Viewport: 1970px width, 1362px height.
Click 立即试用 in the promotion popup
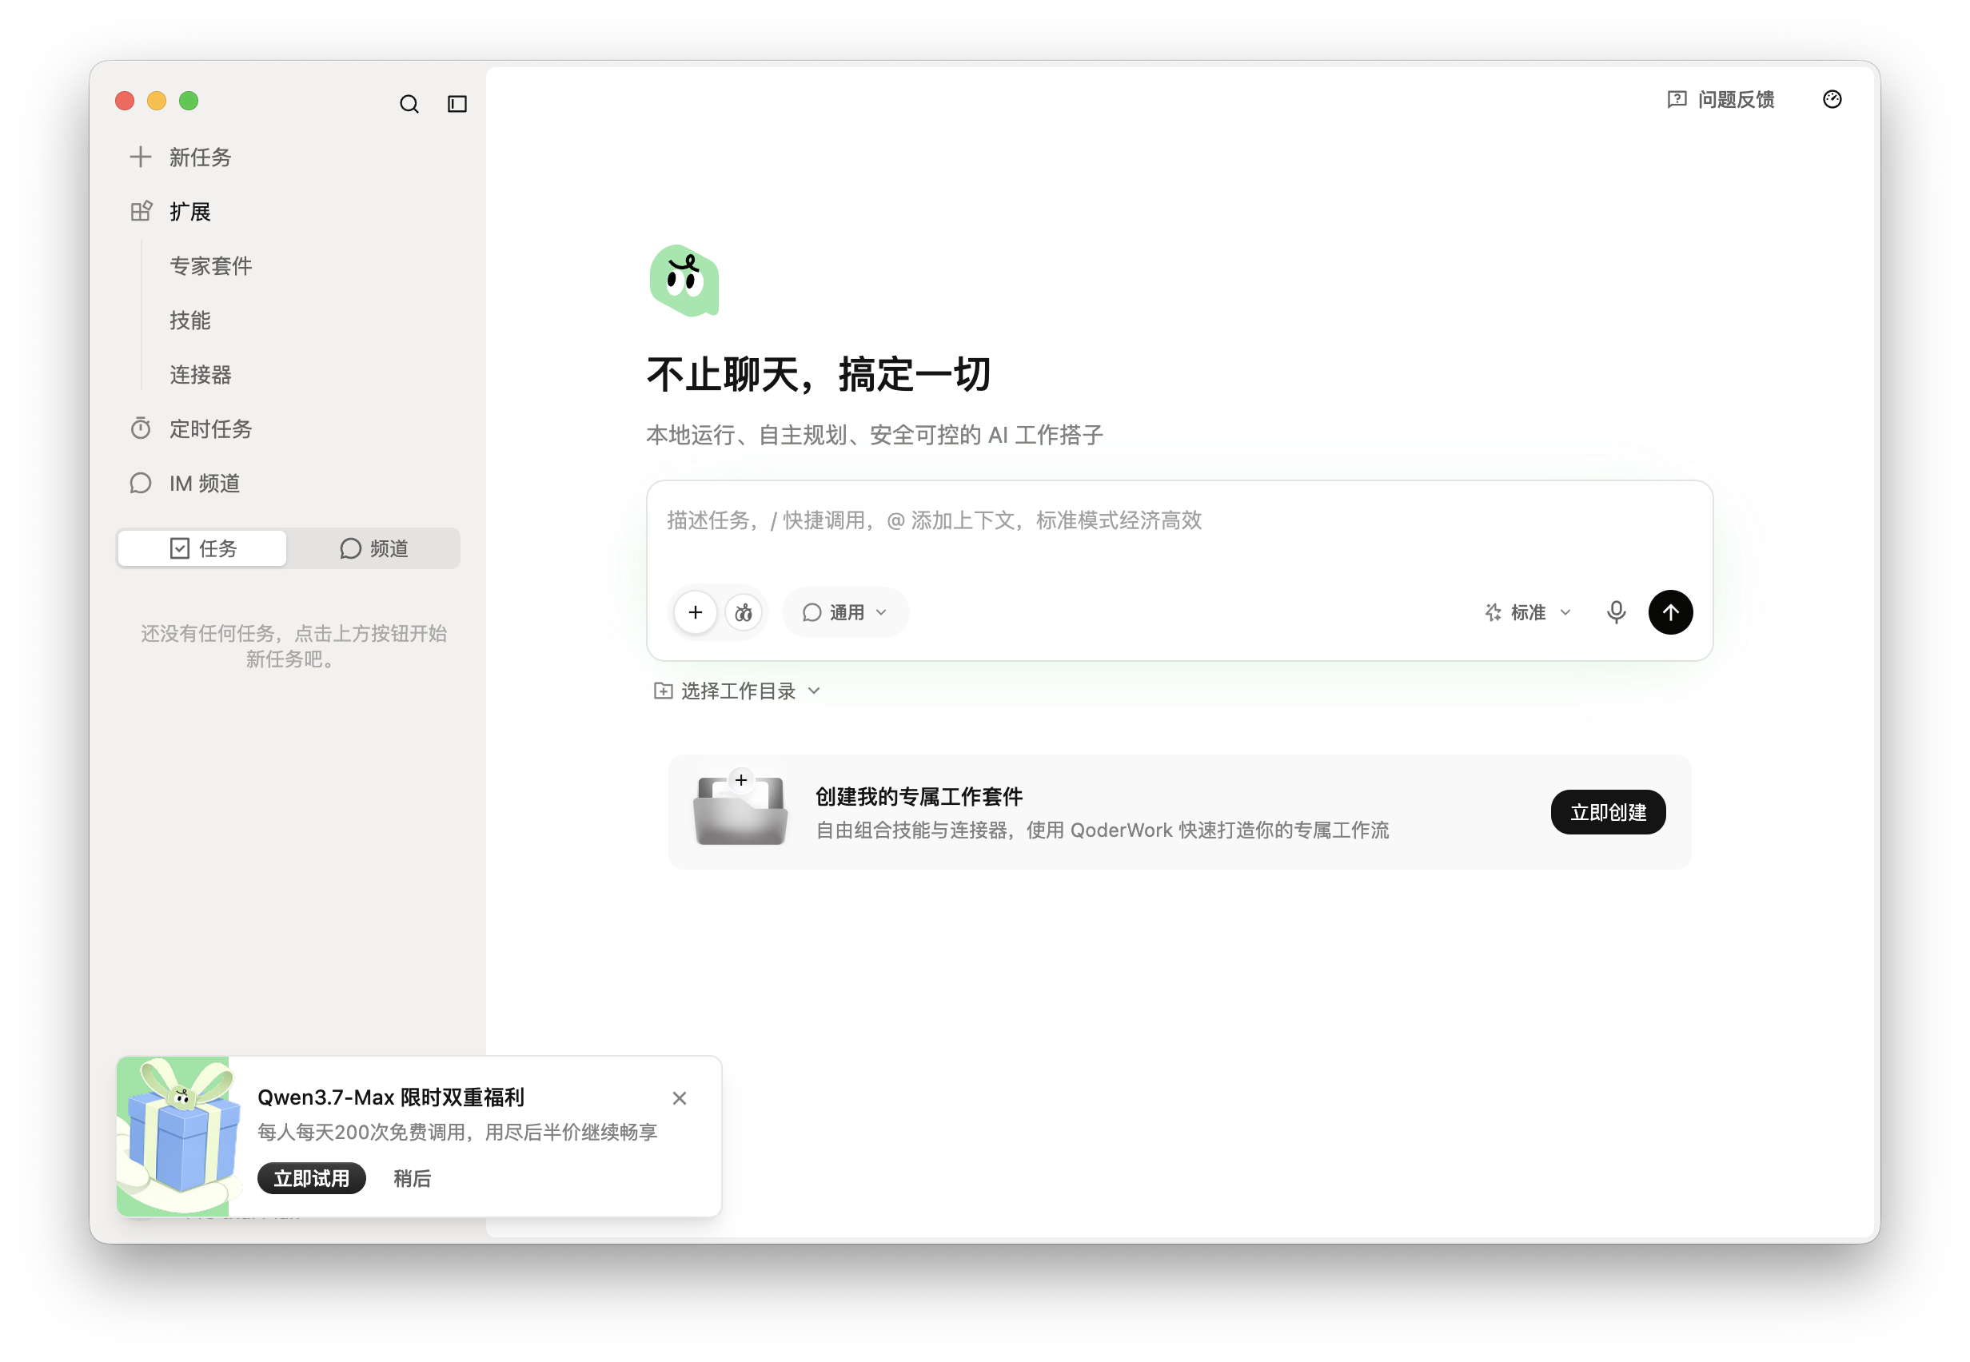[312, 1180]
